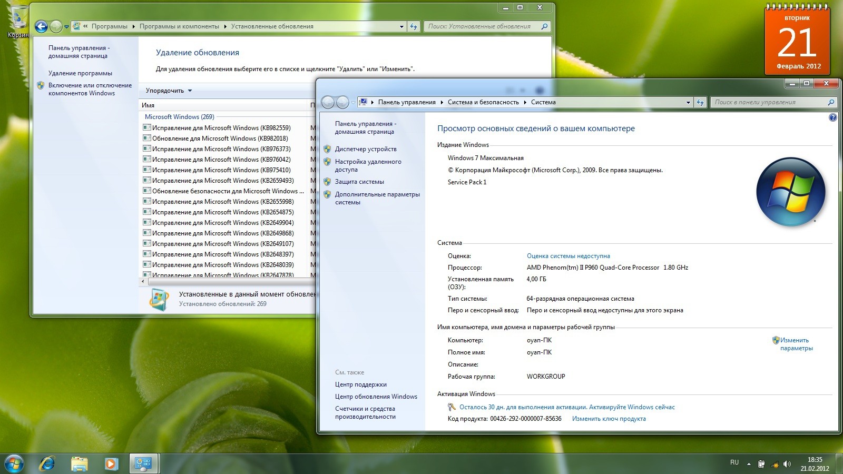Open the Windows Start orb

pos(14,464)
